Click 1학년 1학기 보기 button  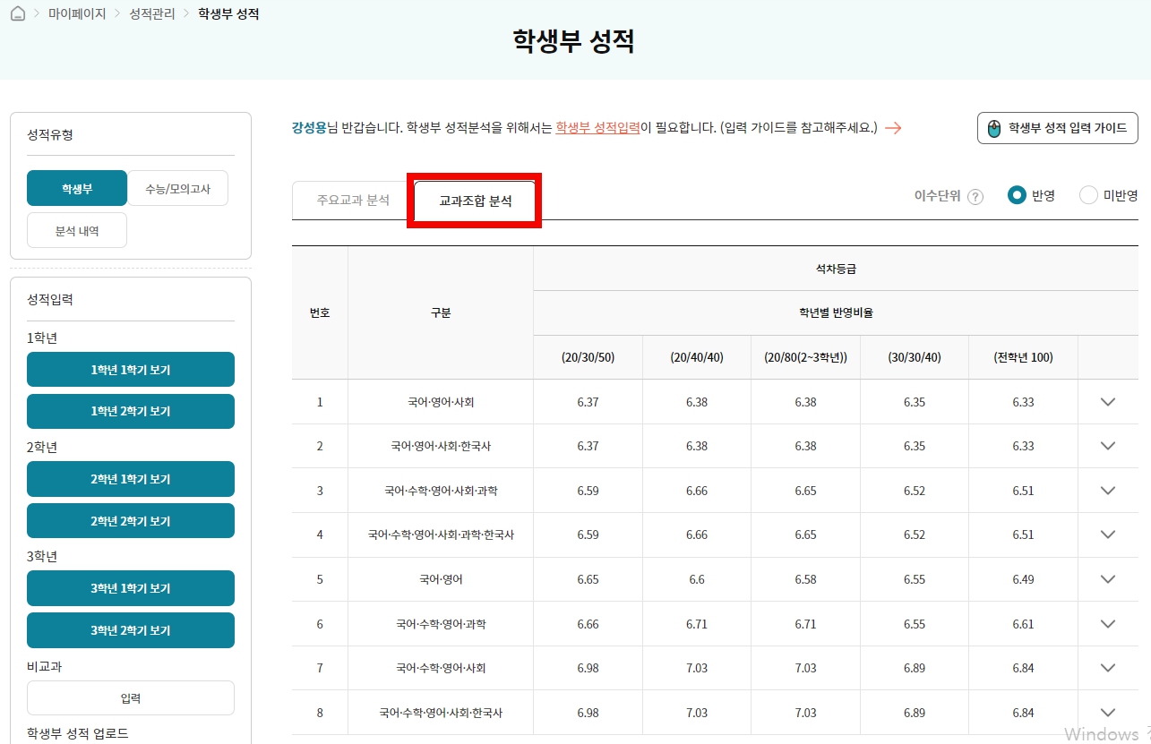point(131,370)
